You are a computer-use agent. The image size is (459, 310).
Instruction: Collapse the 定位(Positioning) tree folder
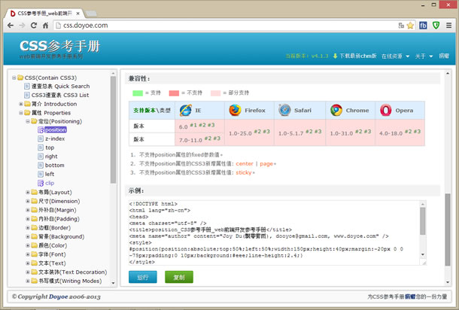28,120
